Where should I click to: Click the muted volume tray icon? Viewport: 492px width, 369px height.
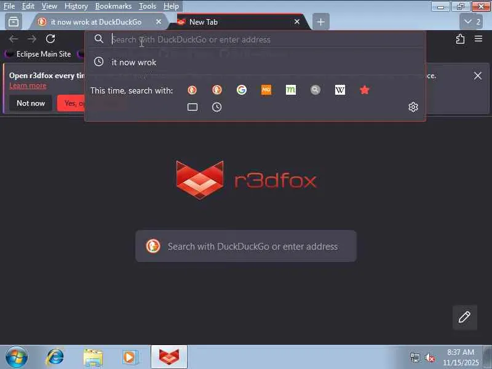tap(429, 357)
